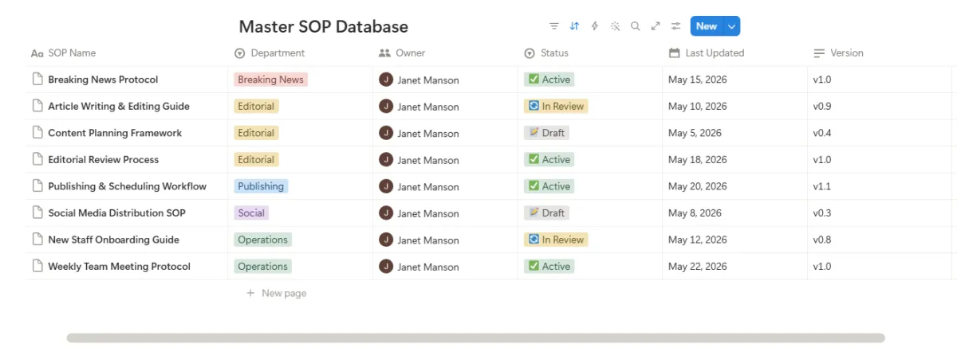The height and width of the screenshot is (347, 957).
Task: Click Draft status of Content Planning Framework
Action: click(x=546, y=133)
